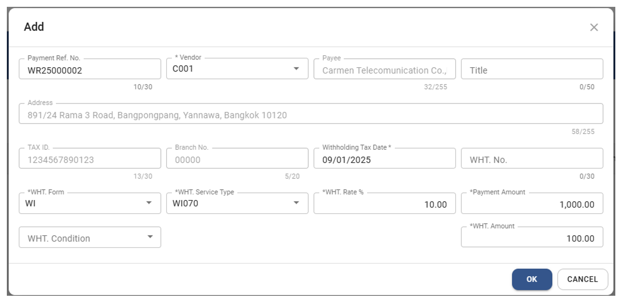
Task: Expand the WHT. Form dropdown
Action: click(89, 203)
